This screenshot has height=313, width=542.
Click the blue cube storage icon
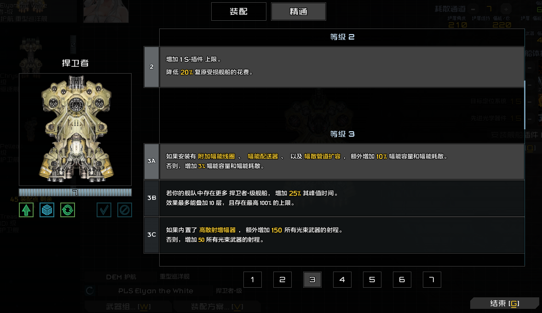coord(46,209)
